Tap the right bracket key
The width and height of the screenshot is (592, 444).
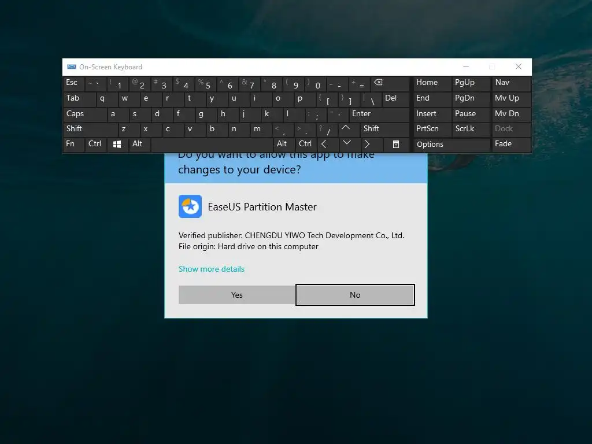click(349, 99)
